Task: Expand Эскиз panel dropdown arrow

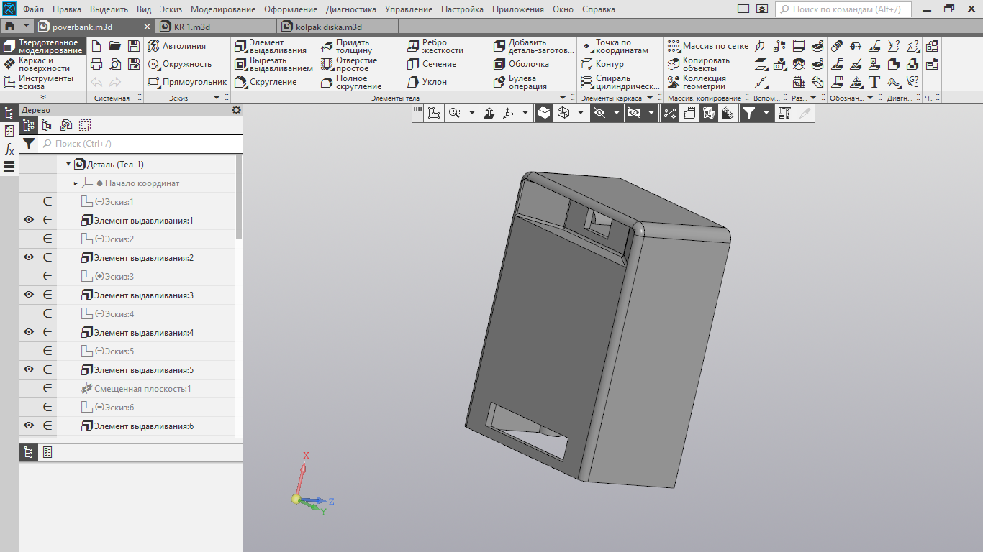Action: (217, 98)
